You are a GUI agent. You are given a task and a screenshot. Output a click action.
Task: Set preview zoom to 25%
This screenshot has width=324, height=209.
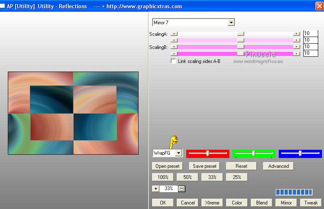point(237,177)
